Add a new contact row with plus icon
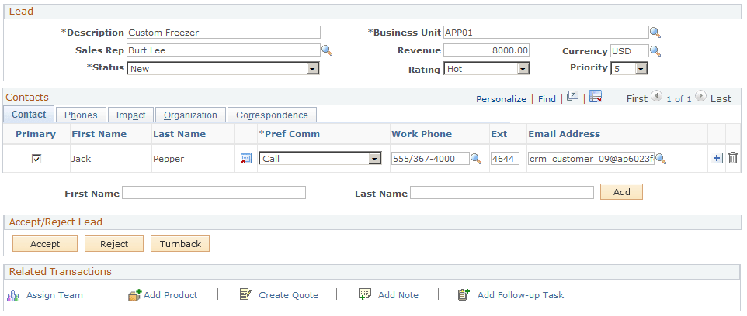This screenshot has width=747, height=316. (x=716, y=158)
